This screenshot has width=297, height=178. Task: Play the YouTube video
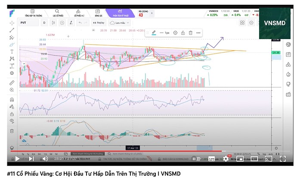[17, 159]
